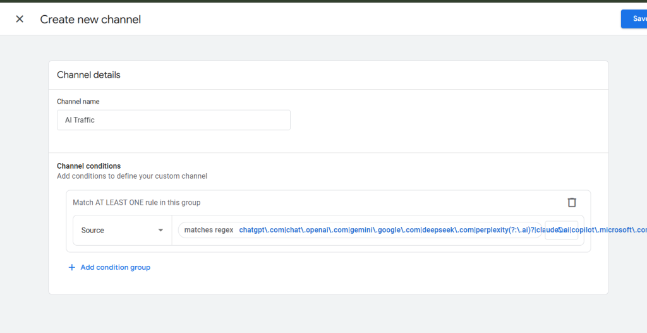Click the small Or button beside the regex condition
This screenshot has width=647, height=333.
click(561, 230)
